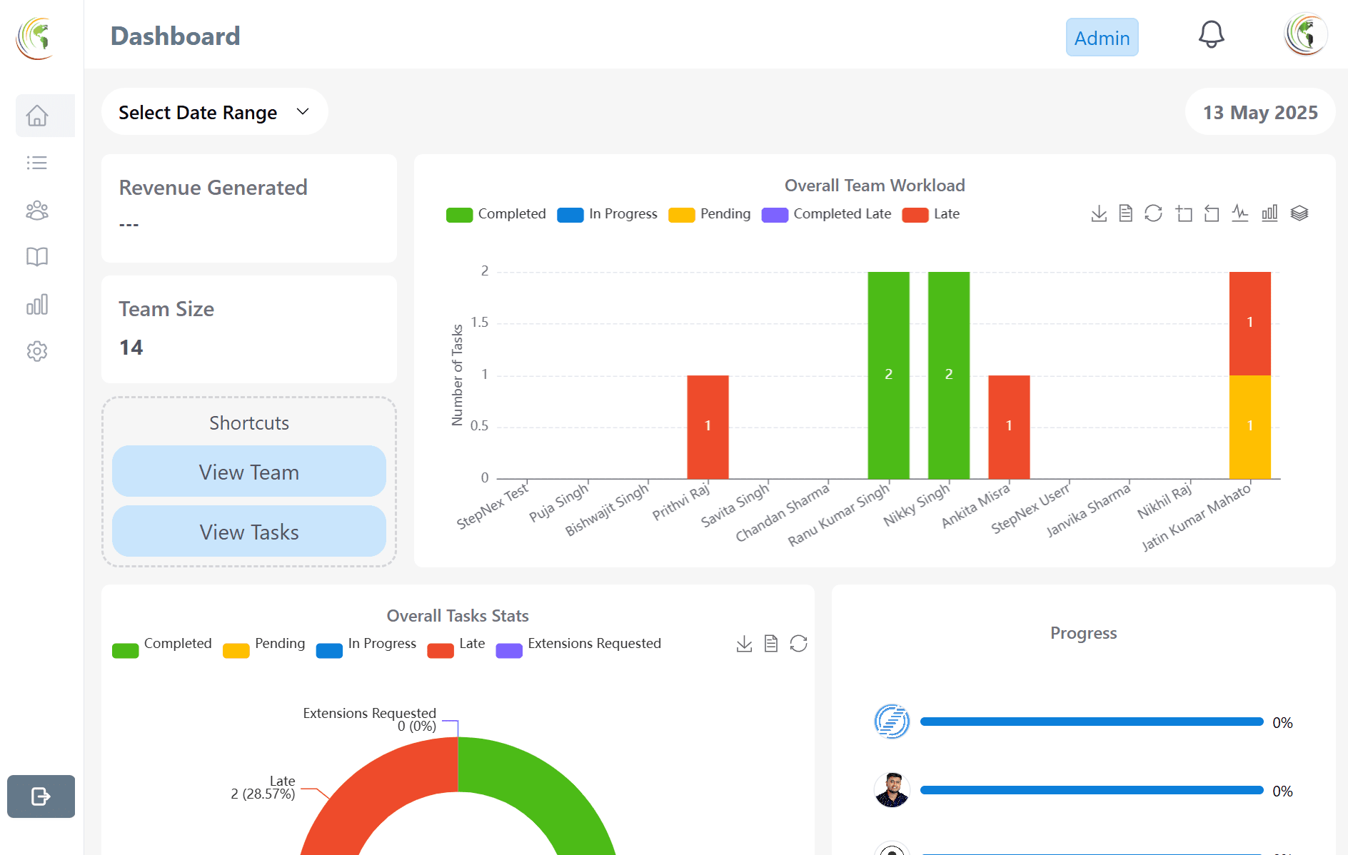
Task: Open data view for Team Workload chart
Action: click(1126, 213)
